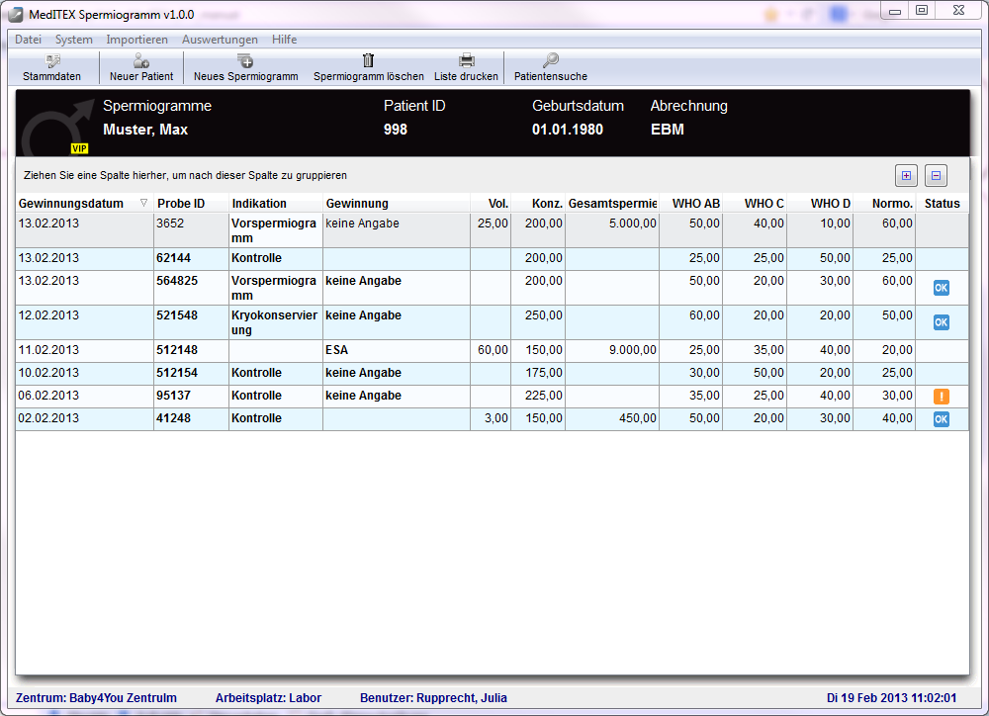Open the Datei menu
989x716 pixels.
tap(29, 40)
